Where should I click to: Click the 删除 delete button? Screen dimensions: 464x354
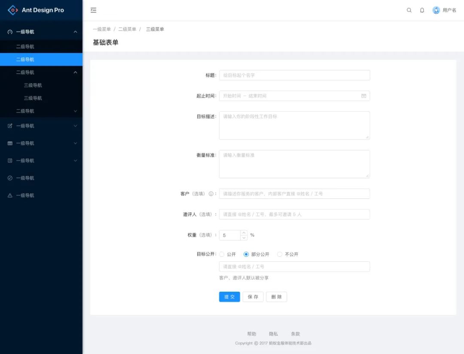pyautogui.click(x=276, y=297)
